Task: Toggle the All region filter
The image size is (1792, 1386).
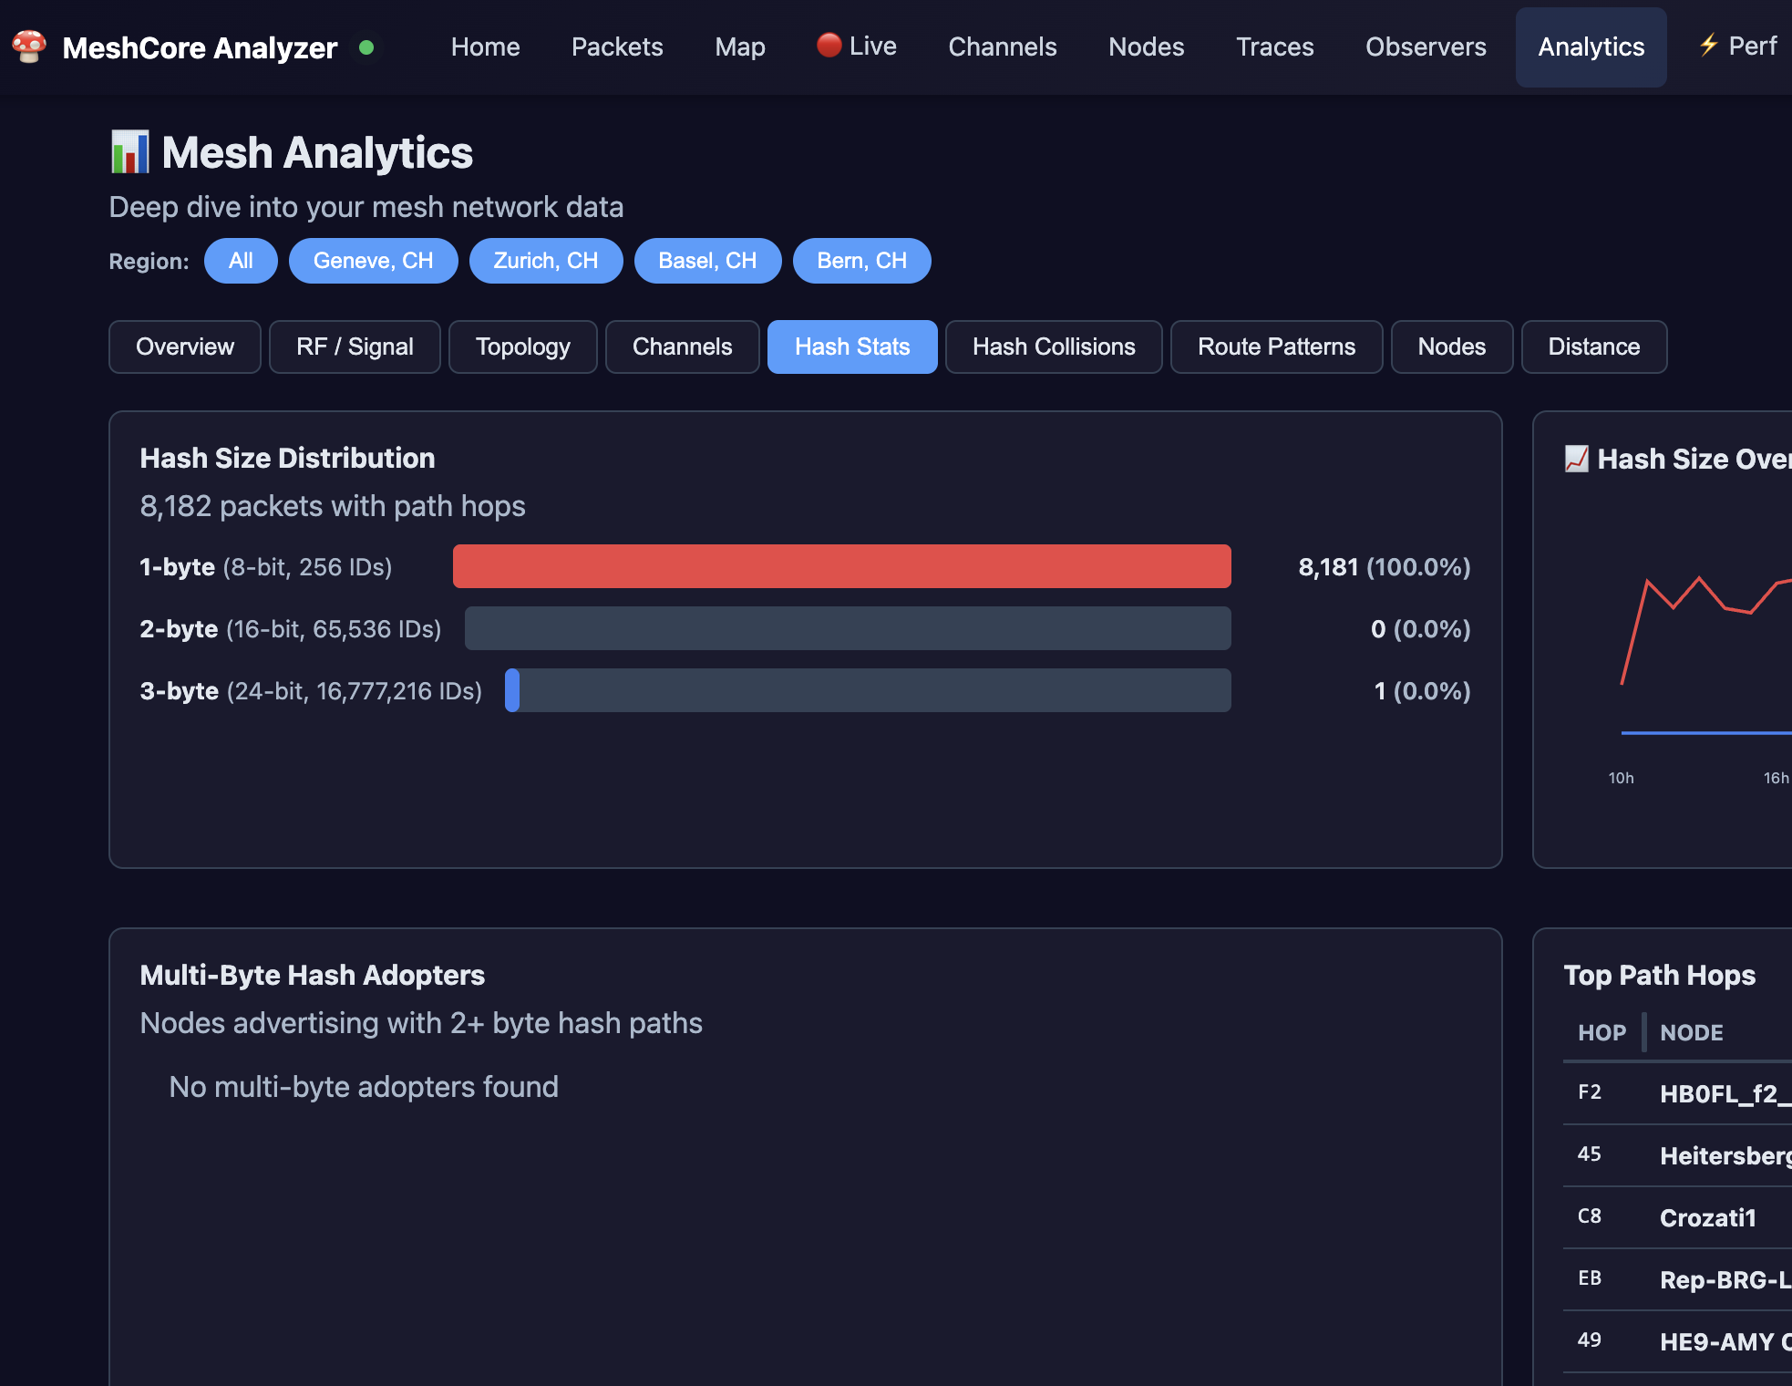Action: tap(241, 261)
